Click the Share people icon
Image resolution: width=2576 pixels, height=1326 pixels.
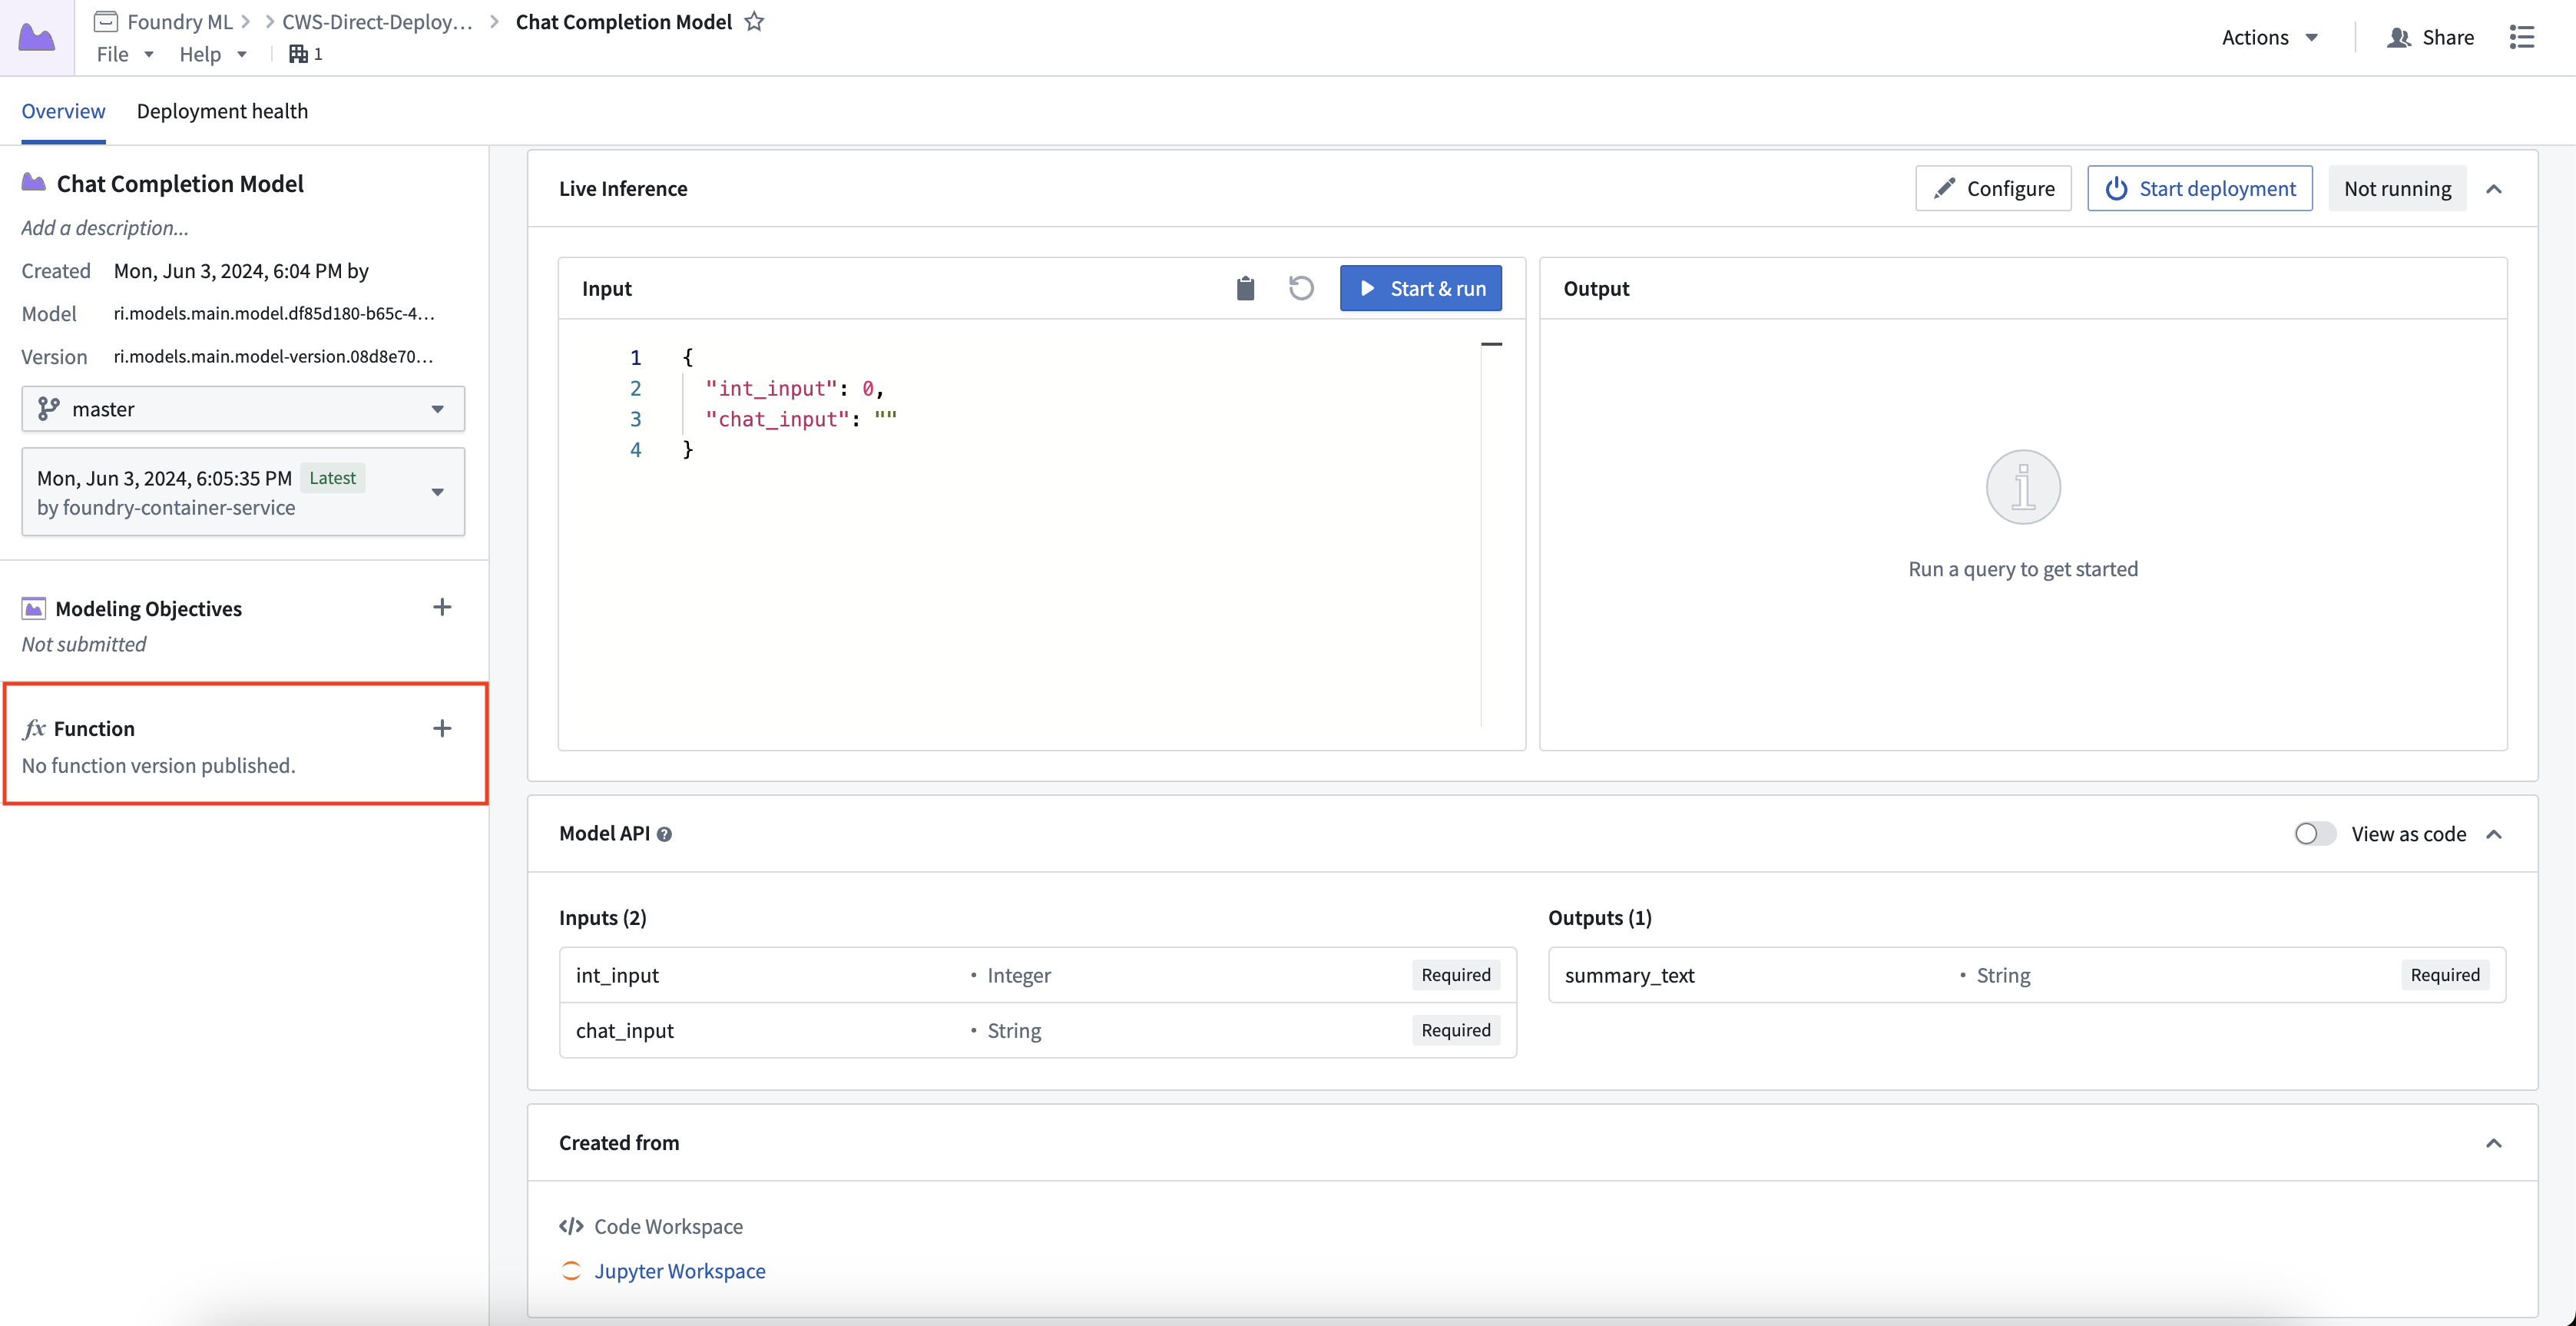(x=2398, y=37)
